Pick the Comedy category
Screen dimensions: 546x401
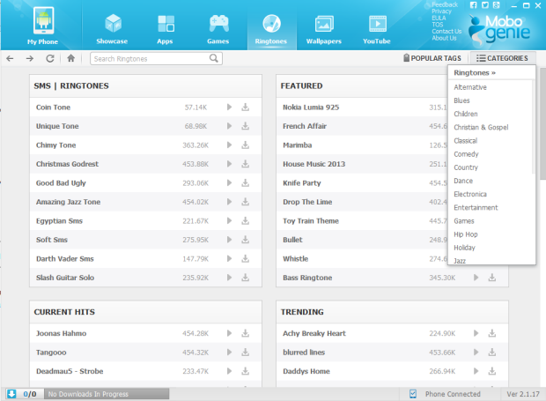tap(466, 154)
